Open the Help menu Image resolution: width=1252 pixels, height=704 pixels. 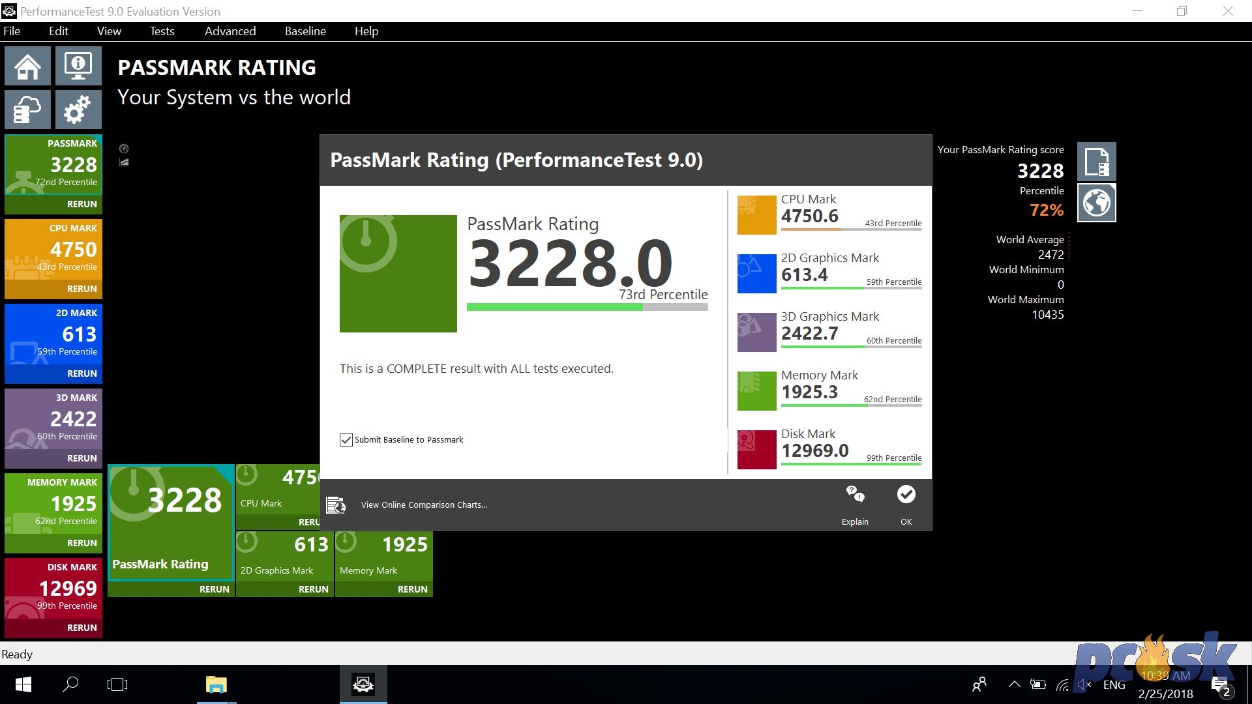366,31
